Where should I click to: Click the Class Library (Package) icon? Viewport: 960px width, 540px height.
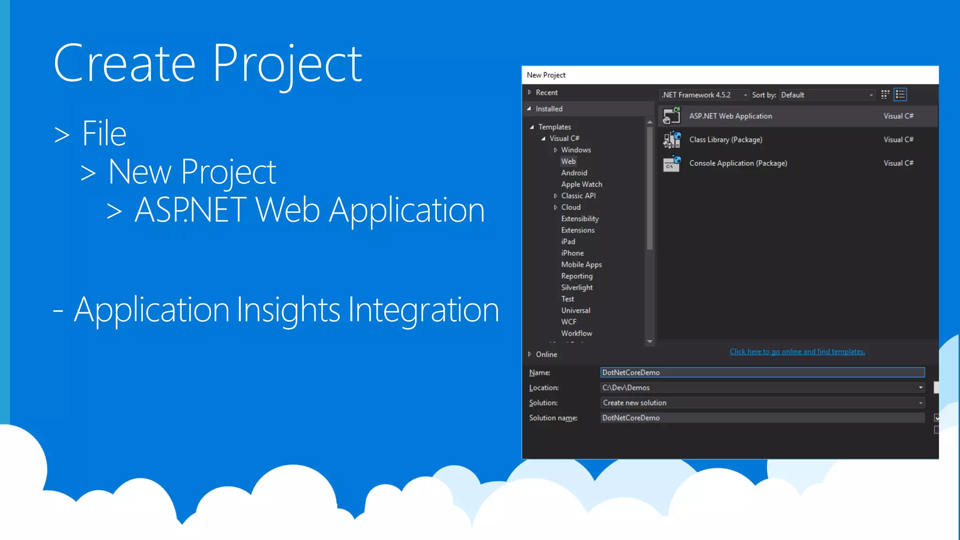[672, 140]
